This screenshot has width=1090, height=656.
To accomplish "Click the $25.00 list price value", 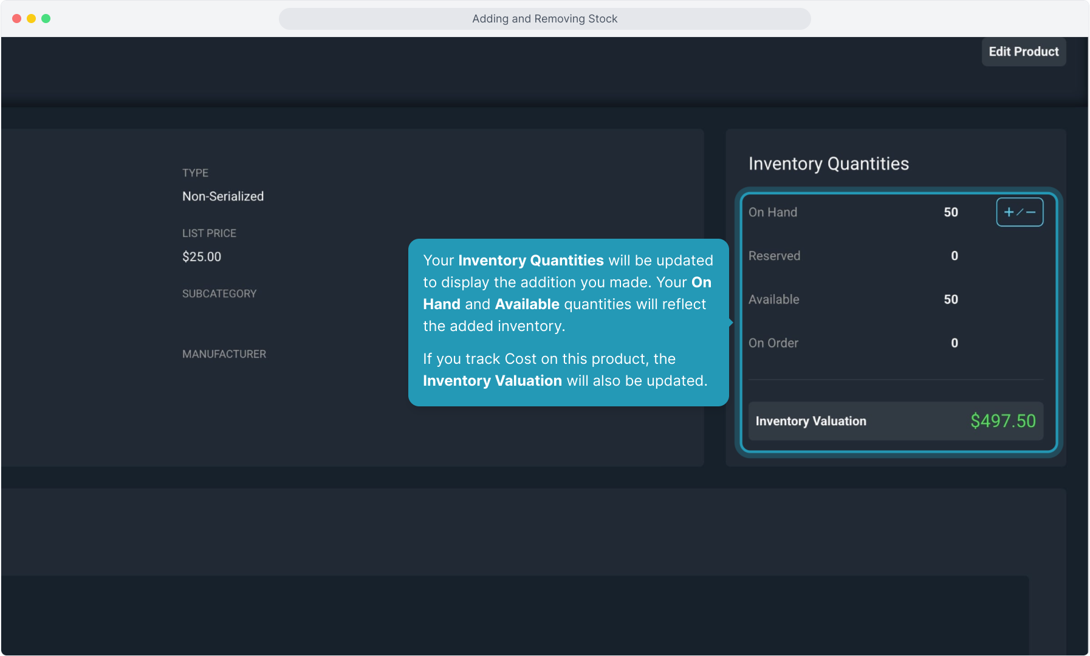I will coord(202,256).
